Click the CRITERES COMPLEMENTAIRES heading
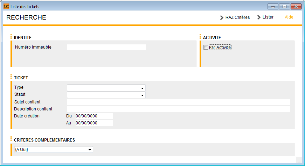The height and width of the screenshot is (166, 305). click(x=44, y=140)
